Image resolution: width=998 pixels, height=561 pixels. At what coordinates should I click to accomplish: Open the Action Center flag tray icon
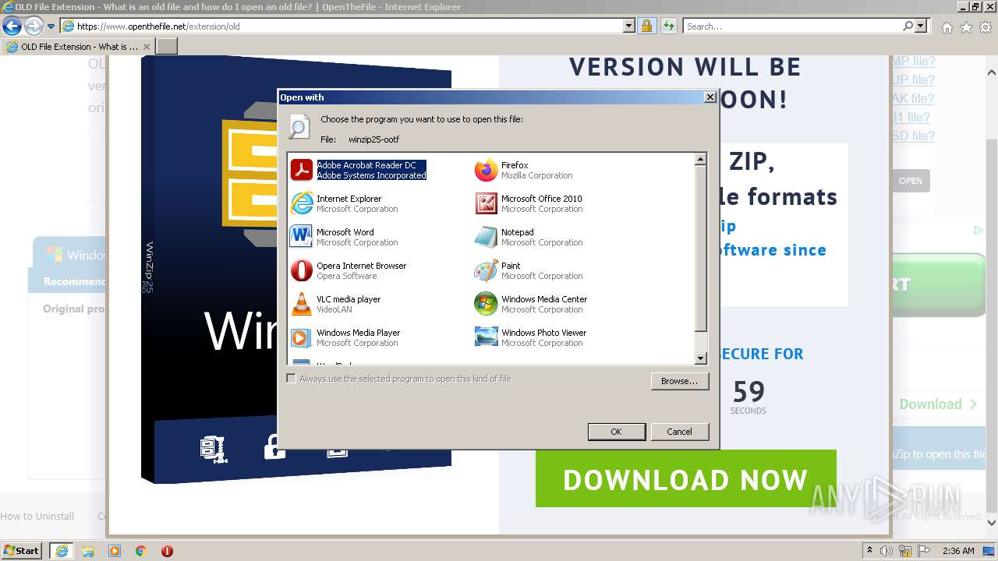pos(924,551)
